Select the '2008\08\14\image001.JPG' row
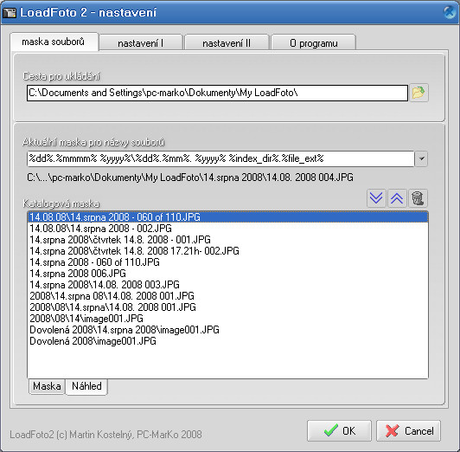The width and height of the screenshot is (460, 452). coord(227,319)
